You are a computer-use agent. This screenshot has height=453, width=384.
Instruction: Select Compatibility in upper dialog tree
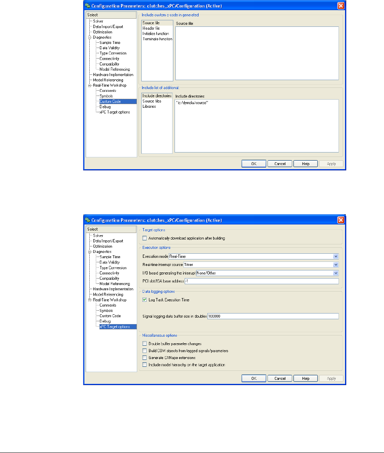(109, 64)
